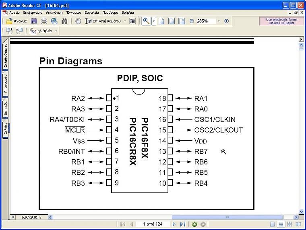Select the Hand tool

pyautogui.click(x=78, y=21)
